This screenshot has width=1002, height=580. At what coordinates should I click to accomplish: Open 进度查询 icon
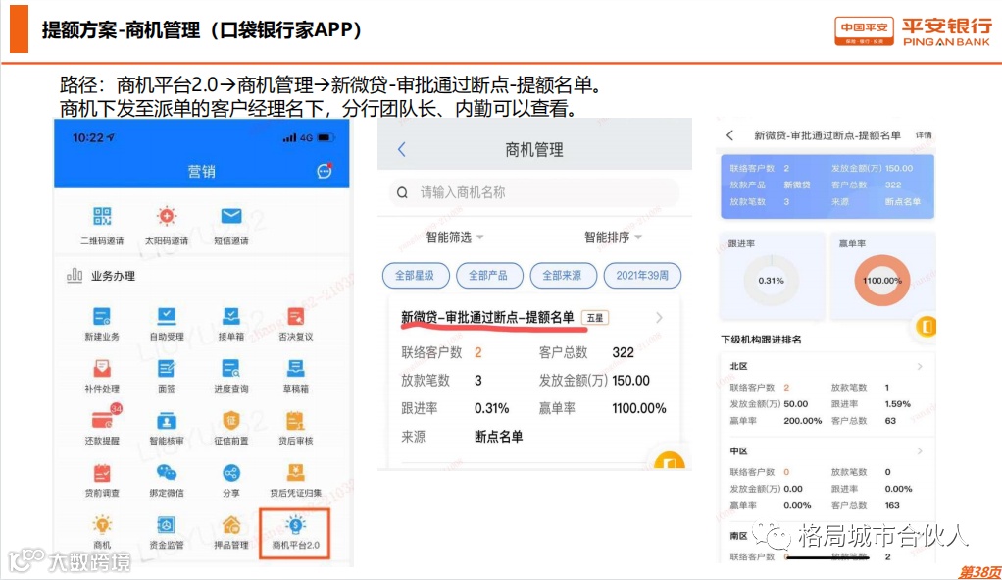pos(230,369)
